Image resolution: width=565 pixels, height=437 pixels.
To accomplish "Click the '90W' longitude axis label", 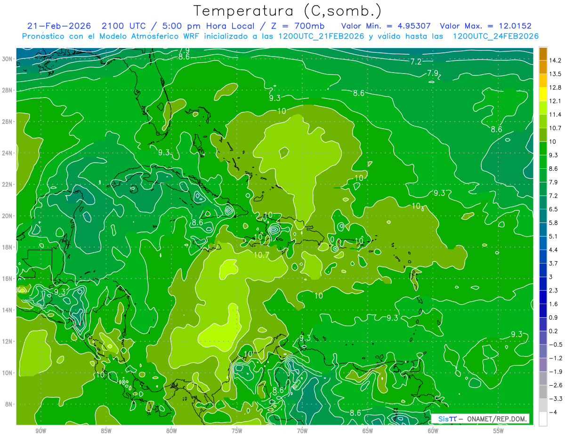I will click(x=41, y=430).
